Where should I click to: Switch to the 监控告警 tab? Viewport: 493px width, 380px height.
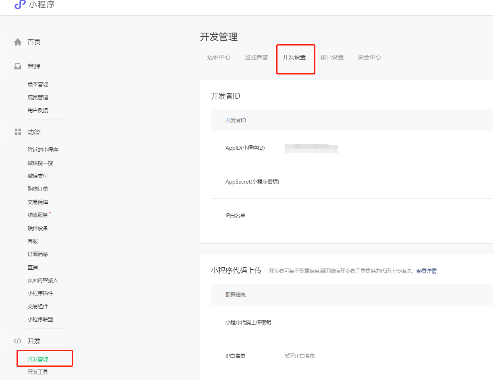point(257,57)
